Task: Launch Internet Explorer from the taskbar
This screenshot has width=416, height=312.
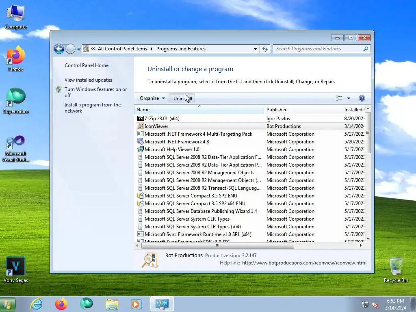Action: 36,304
